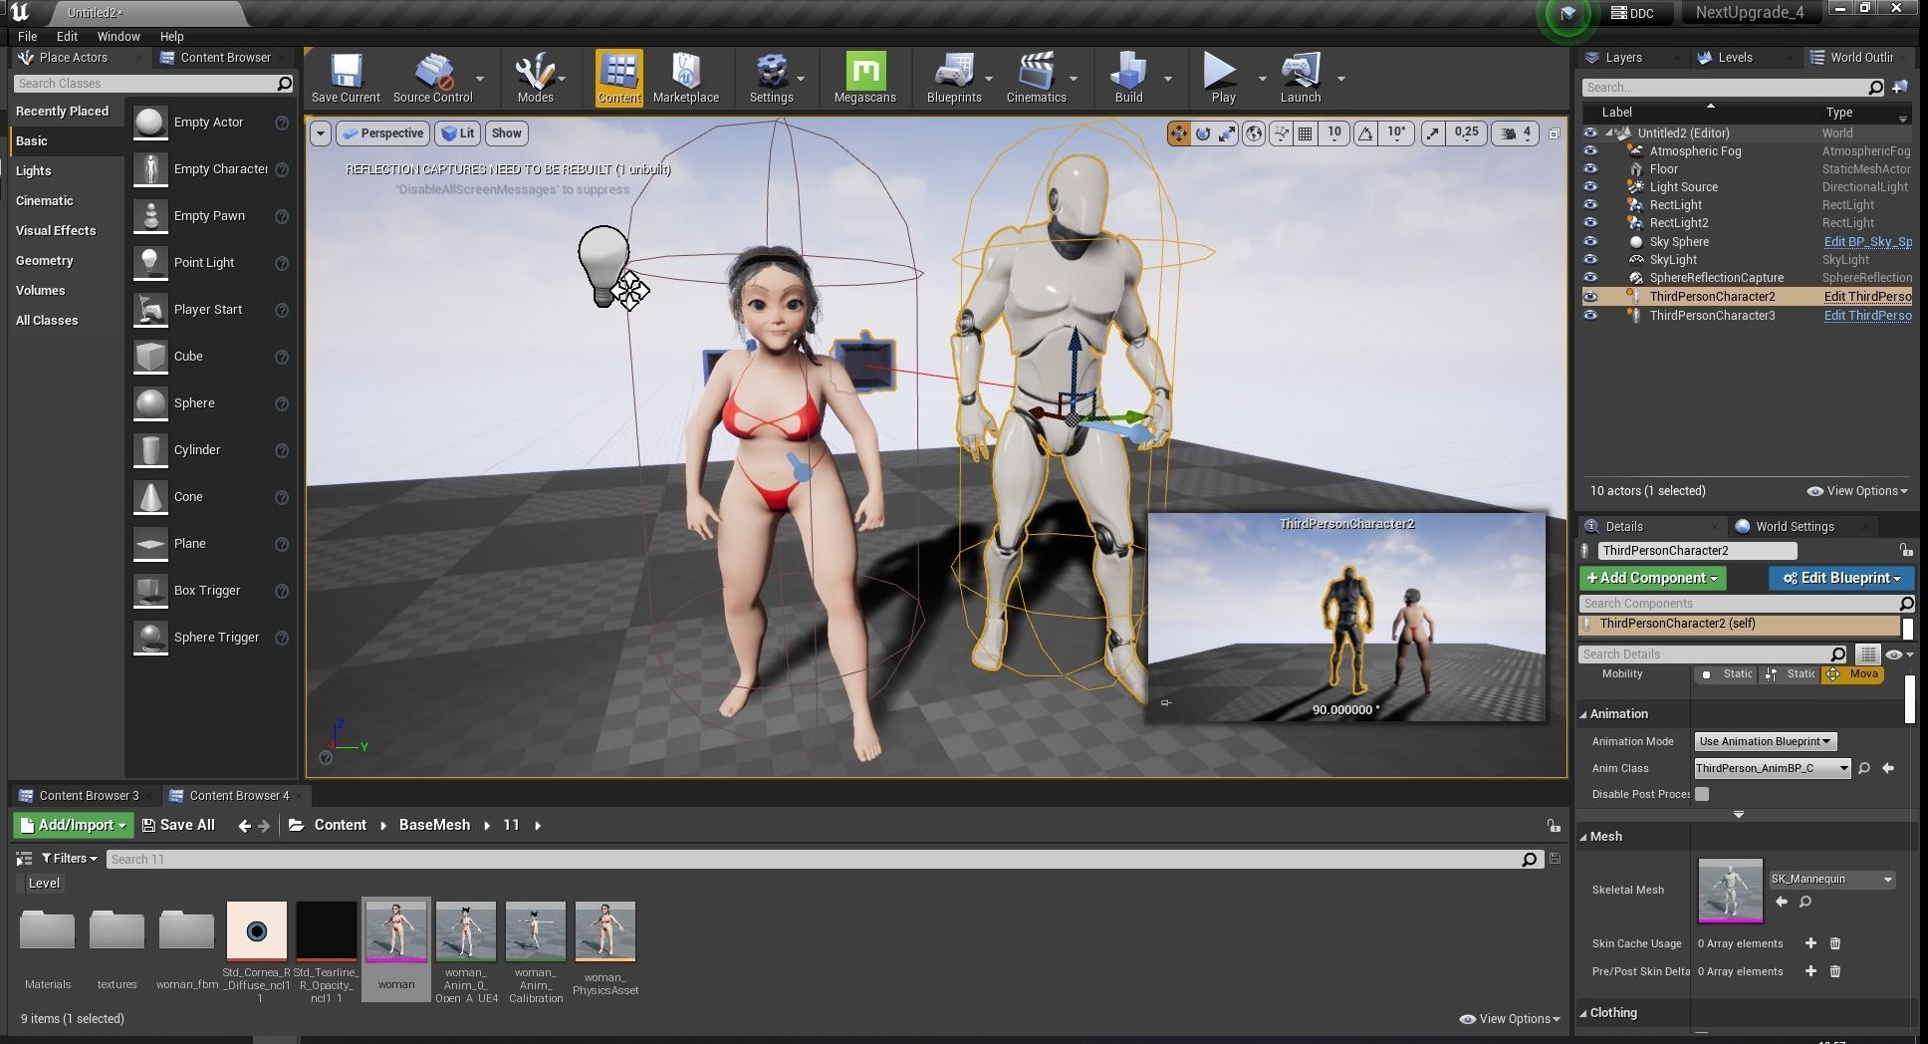
Task: Open the Marketplace
Action: (686, 78)
